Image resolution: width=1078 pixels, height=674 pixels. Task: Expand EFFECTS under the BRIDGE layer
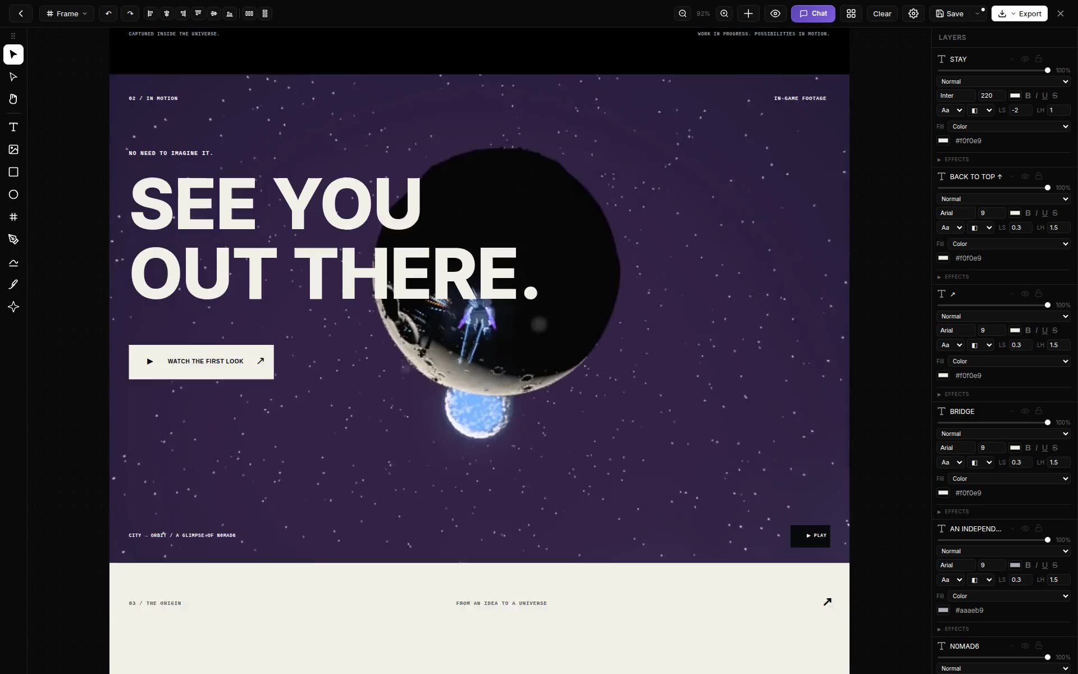(x=953, y=512)
